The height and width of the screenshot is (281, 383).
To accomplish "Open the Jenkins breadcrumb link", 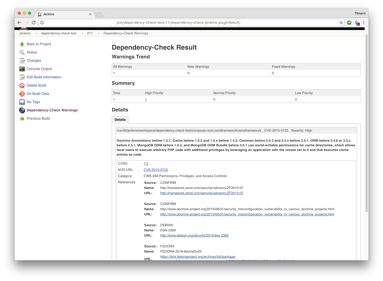I will pos(25,33).
